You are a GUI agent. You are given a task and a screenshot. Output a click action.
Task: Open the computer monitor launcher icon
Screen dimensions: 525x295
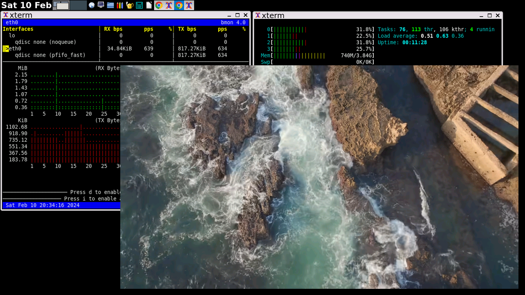coord(100,5)
